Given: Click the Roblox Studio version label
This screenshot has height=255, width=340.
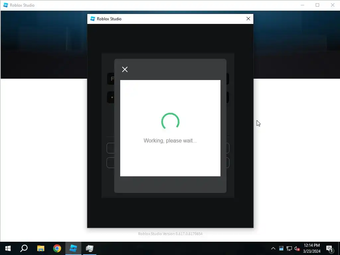Looking at the screenshot, I should coord(170,234).
